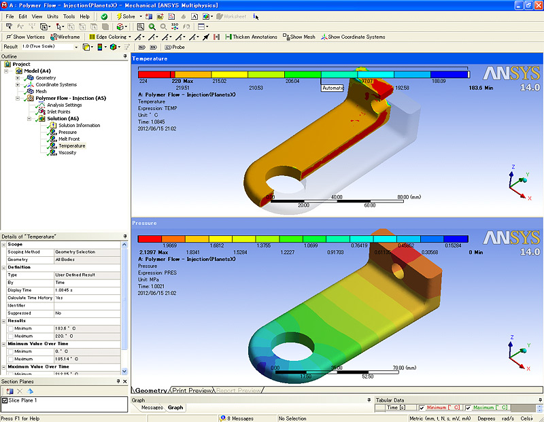This screenshot has width=544, height=422.
Task: Tick the Results Maximum checkbox
Action: pos(10,336)
